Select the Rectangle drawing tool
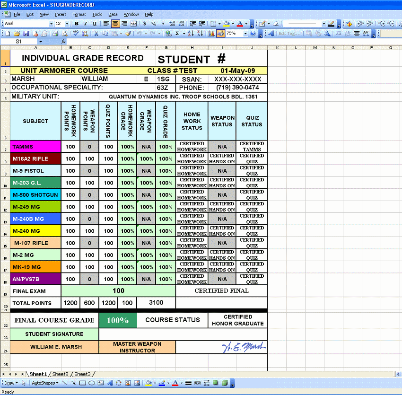Screen dimensions: 402x395 (83, 383)
